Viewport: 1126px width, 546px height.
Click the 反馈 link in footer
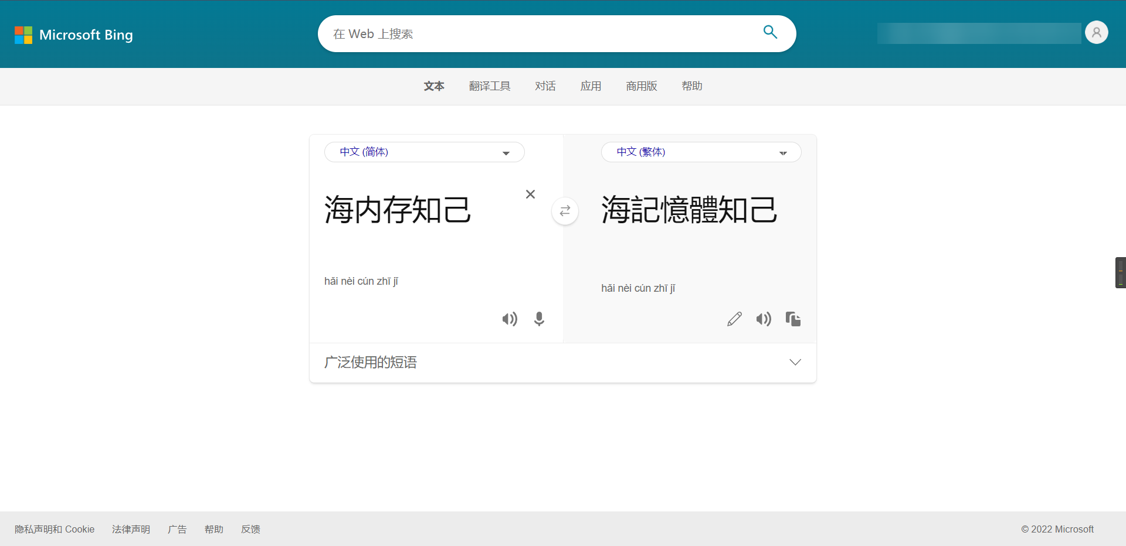point(250,530)
